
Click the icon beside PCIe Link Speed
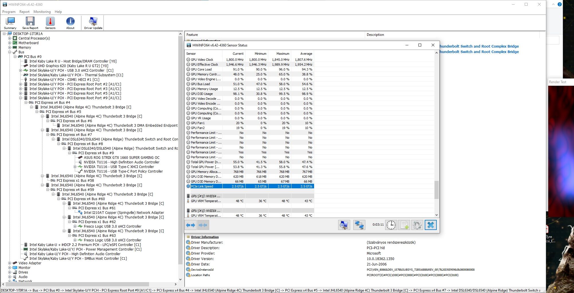pyautogui.click(x=188, y=186)
